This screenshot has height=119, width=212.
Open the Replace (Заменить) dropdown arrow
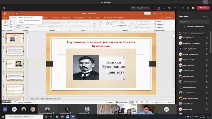tap(165, 24)
